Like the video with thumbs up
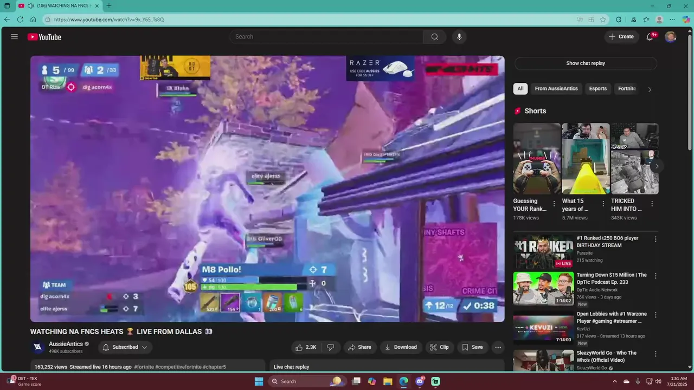The height and width of the screenshot is (390, 694). click(305, 347)
